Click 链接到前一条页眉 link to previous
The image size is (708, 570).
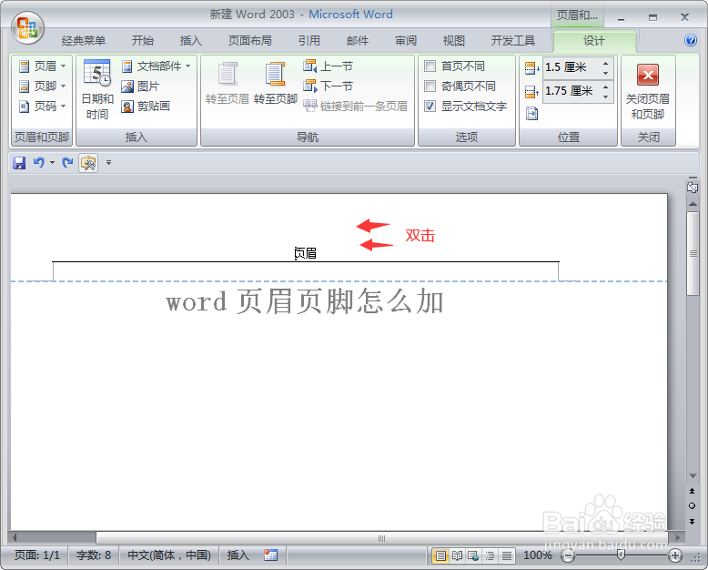point(355,107)
